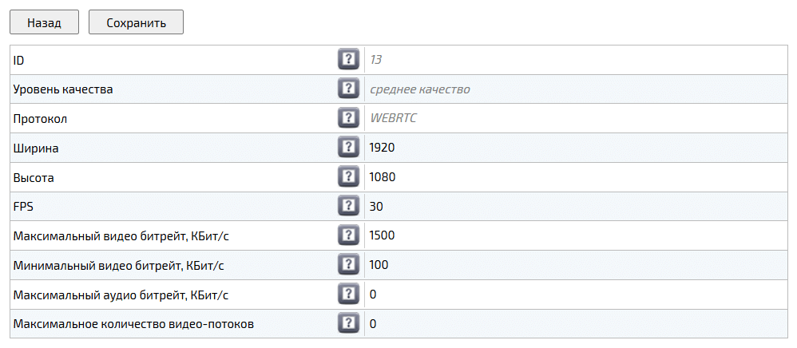Open help for Минимальный видео битрейт
Viewport: 797px width, 348px height.
coord(347,264)
